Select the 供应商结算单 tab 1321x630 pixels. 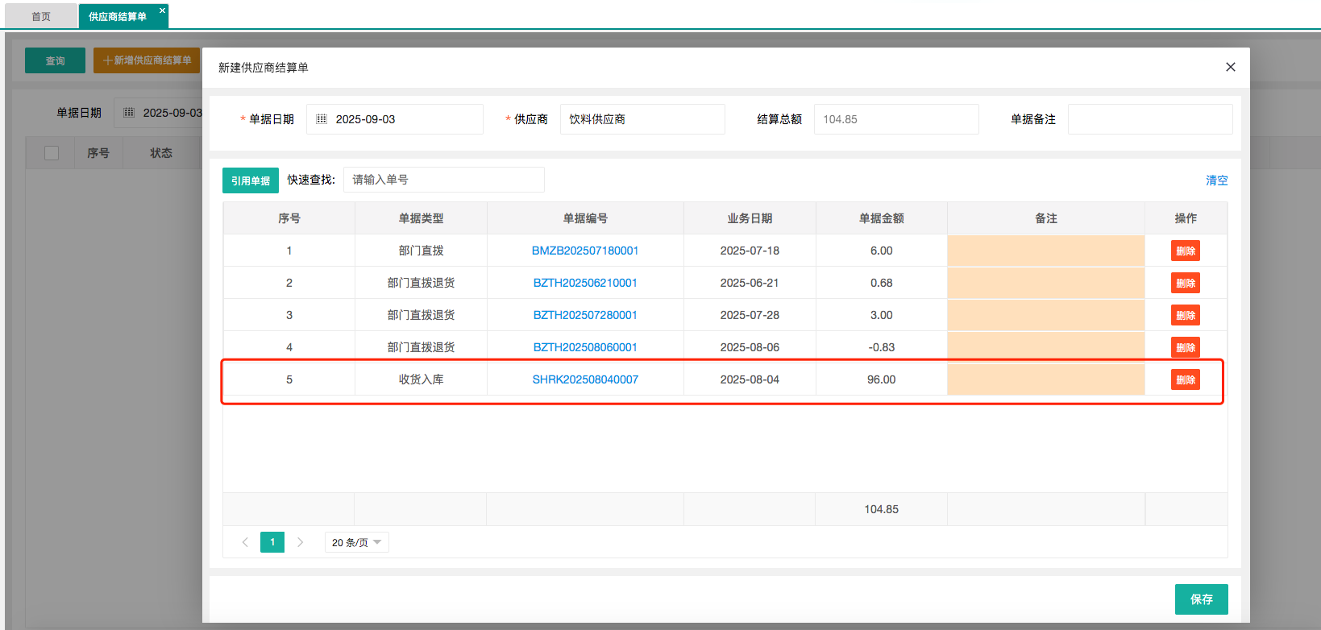(x=118, y=16)
